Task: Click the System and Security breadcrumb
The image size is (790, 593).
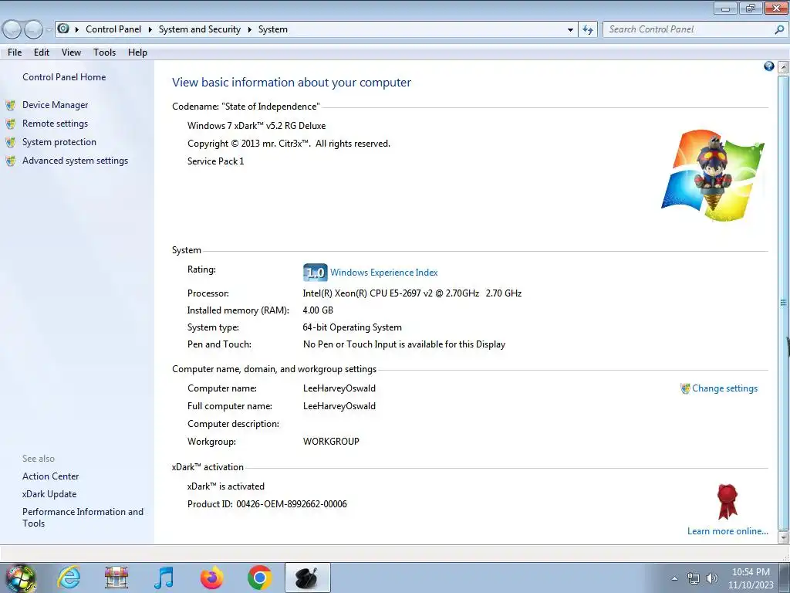Action: (200, 29)
